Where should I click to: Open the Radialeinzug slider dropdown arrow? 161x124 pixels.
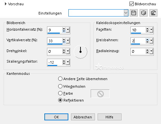click(x=151, y=51)
